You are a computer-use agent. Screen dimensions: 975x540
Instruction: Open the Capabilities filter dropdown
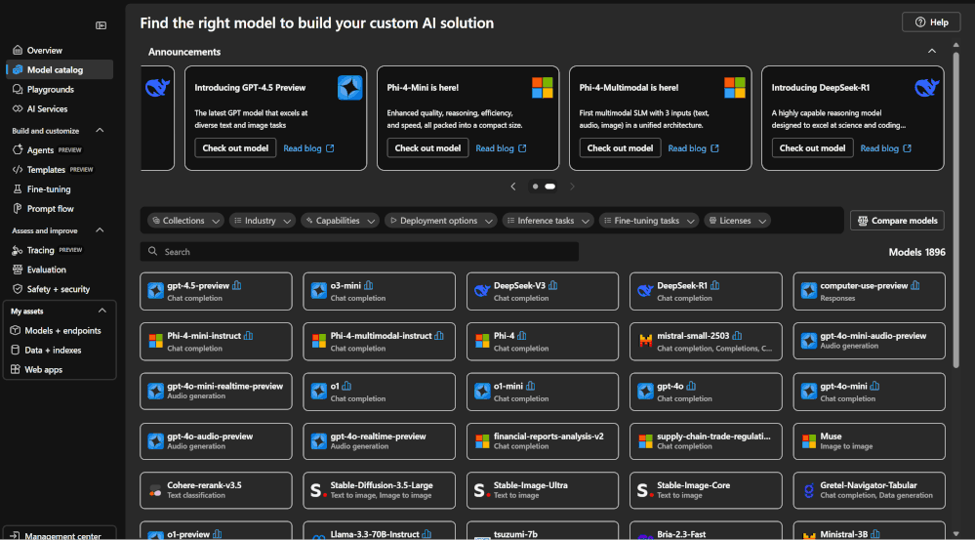point(341,221)
